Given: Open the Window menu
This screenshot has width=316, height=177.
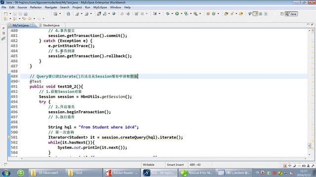Looking at the screenshot, I should pyautogui.click(x=116, y=7).
